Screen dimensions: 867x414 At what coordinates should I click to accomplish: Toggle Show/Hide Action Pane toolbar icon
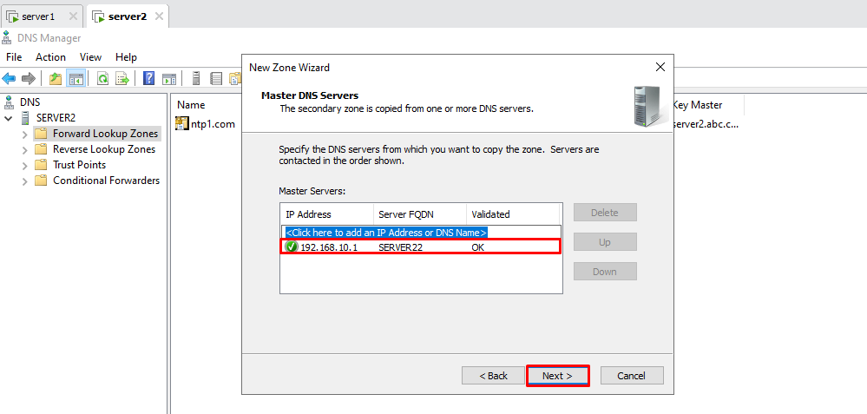[x=168, y=78]
